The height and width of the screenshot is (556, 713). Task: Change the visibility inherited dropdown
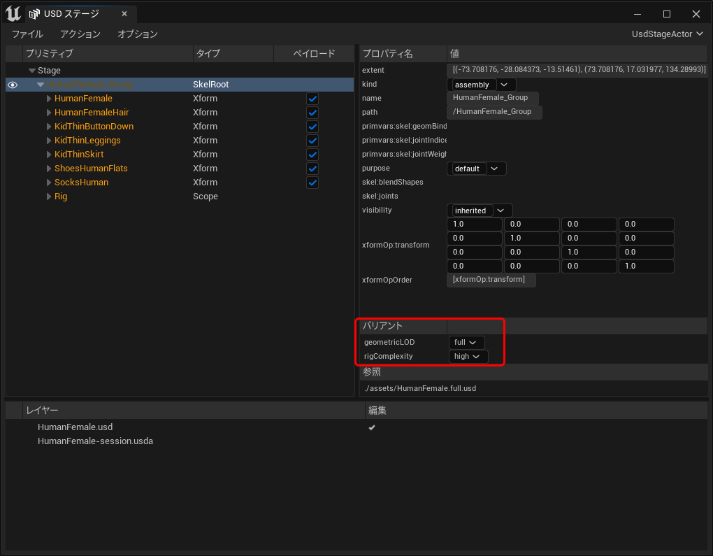tap(479, 211)
